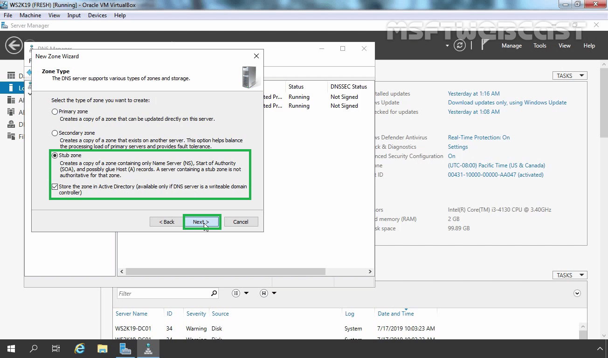
Task: Click the Filter search magnifier icon
Action: tap(214, 293)
